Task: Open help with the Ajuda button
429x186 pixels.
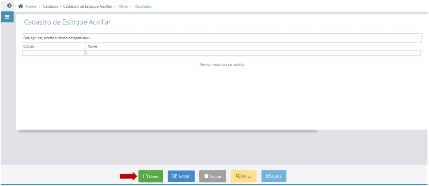Action: point(274,176)
